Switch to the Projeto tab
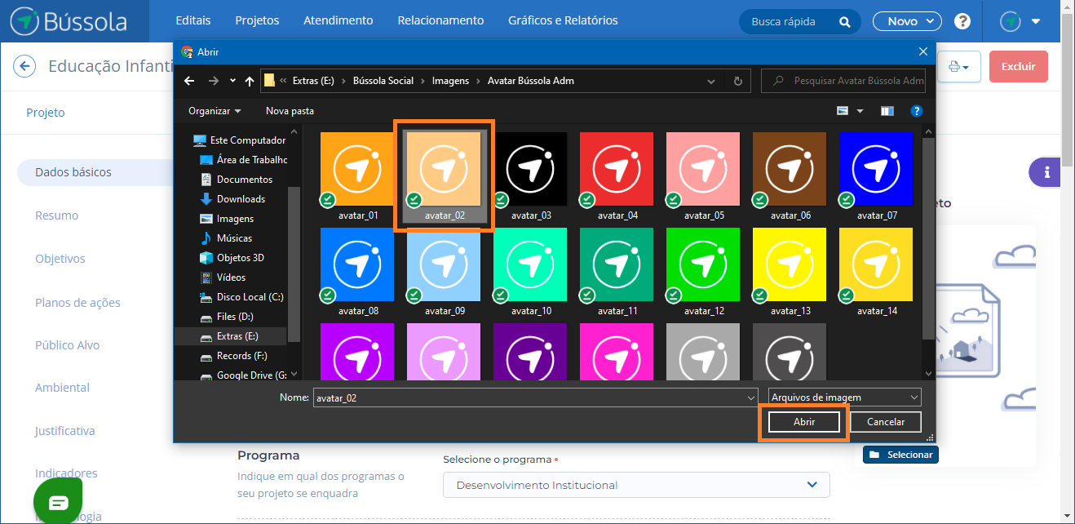Screen dimensions: 1075x524 [46, 113]
